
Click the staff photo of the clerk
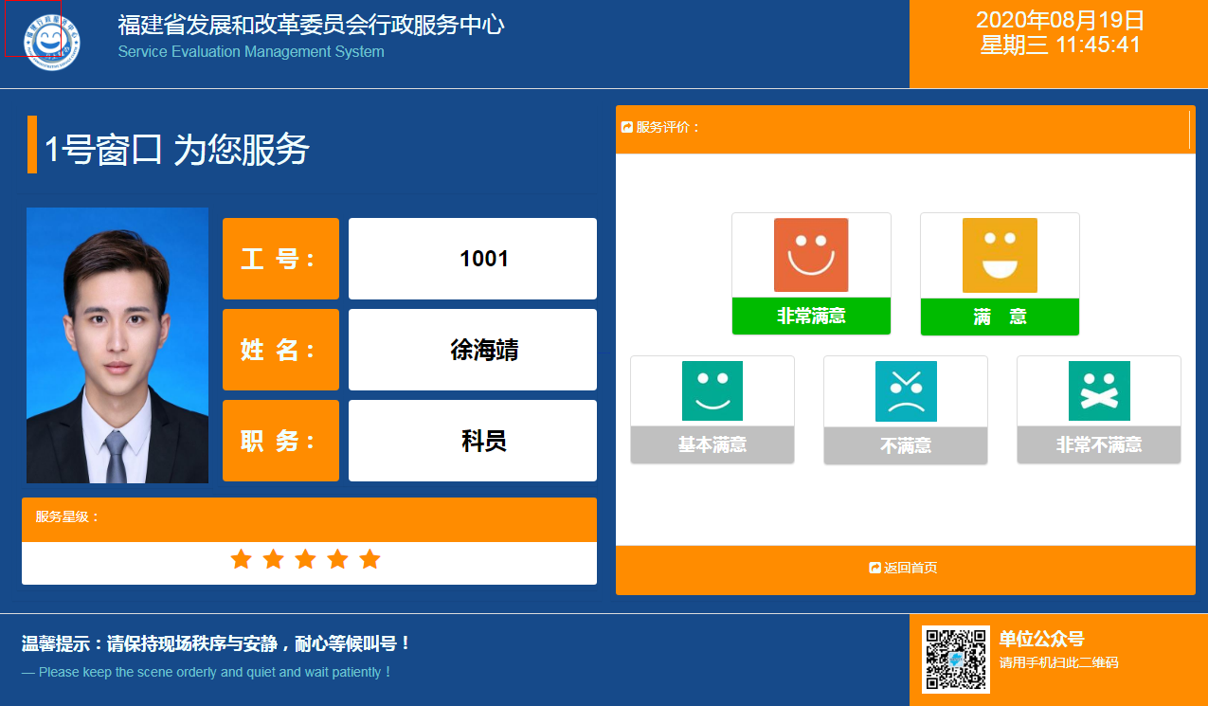117,345
